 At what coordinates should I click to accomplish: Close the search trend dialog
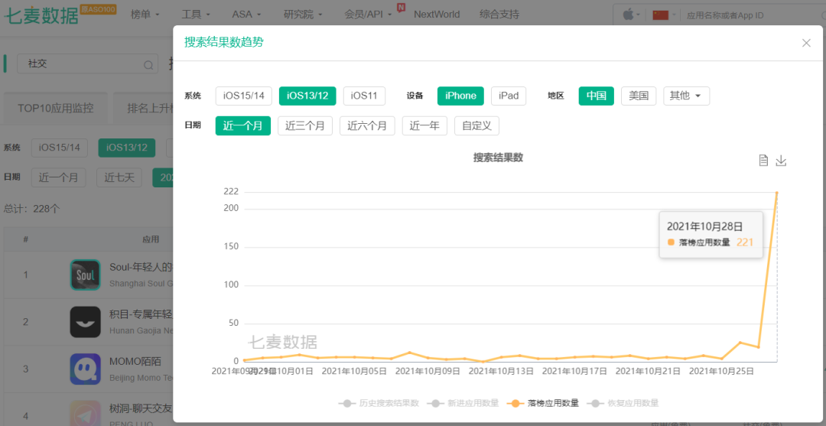pos(806,43)
